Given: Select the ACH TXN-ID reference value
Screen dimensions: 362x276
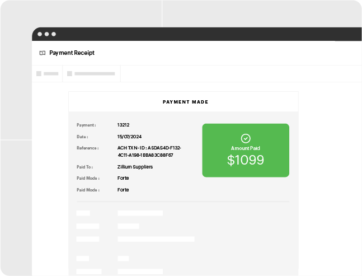Looking at the screenshot, I should [149, 151].
